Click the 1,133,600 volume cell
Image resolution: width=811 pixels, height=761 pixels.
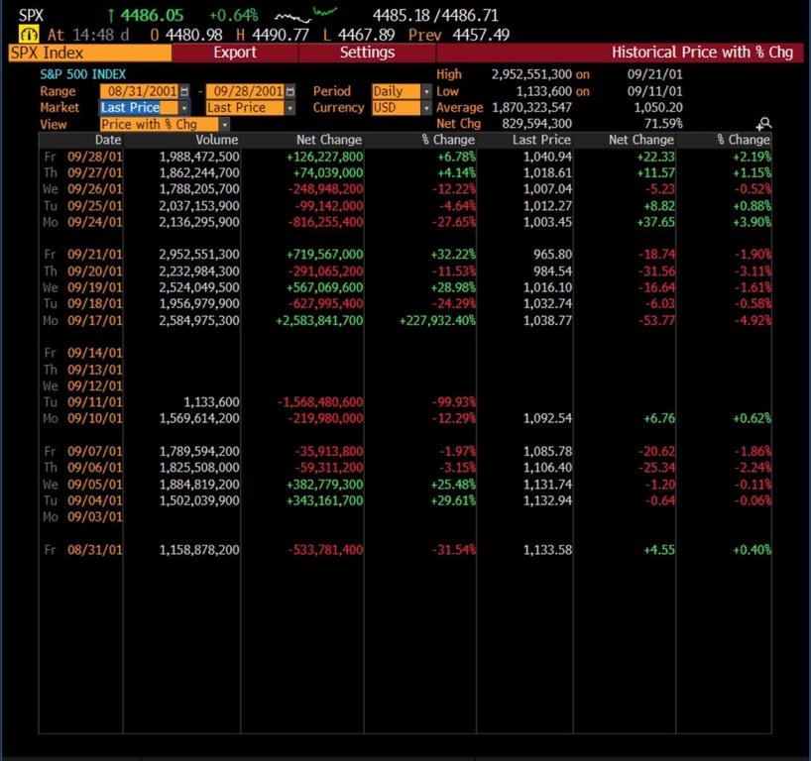[211, 402]
